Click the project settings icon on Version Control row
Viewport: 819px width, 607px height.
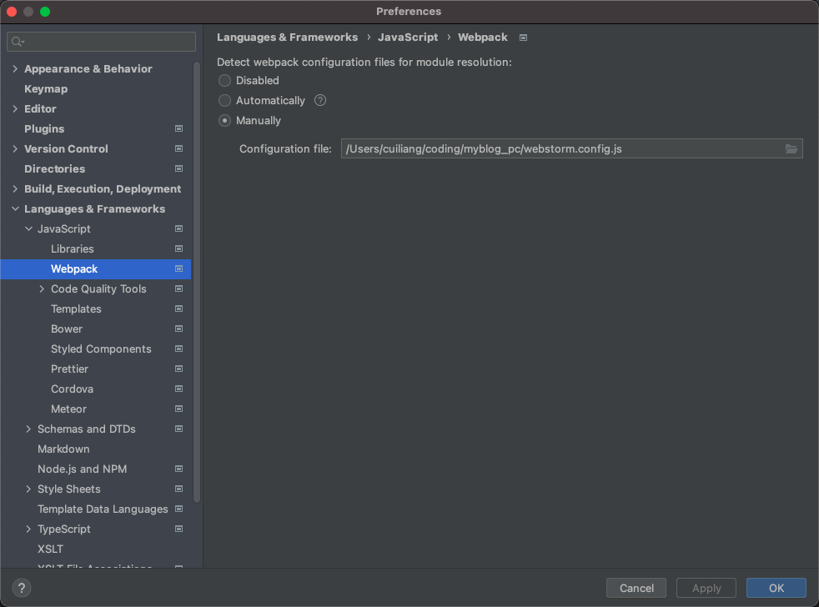(x=178, y=149)
